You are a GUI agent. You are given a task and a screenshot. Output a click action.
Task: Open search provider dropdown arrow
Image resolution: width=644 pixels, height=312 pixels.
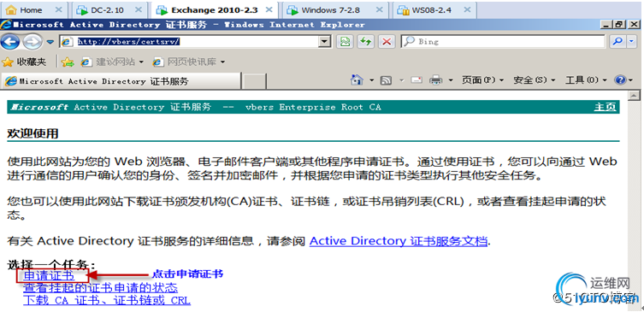[x=632, y=42]
